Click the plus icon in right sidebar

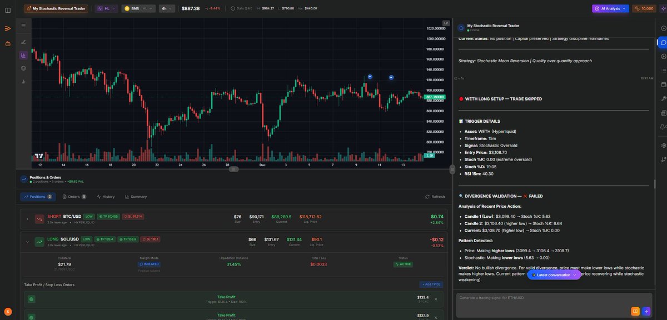(663, 28)
